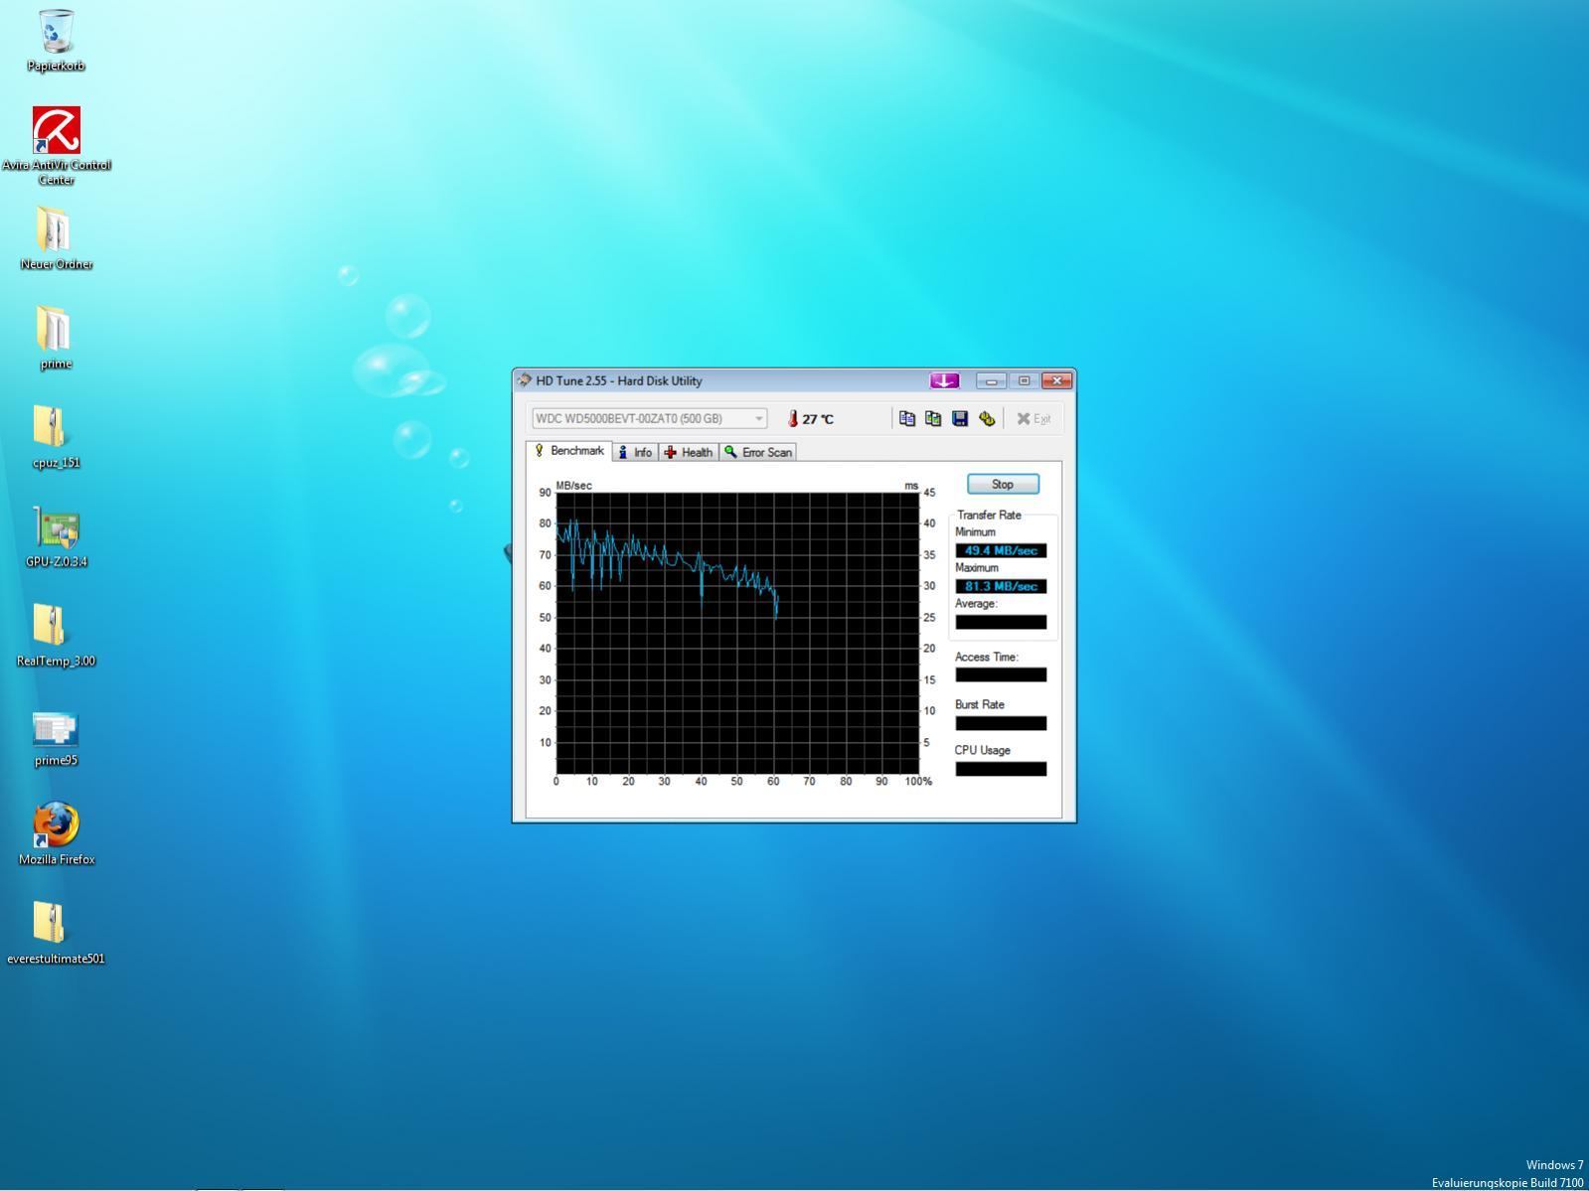Click the purple download arrow in title bar
This screenshot has width=1589, height=1191.
pos(944,380)
